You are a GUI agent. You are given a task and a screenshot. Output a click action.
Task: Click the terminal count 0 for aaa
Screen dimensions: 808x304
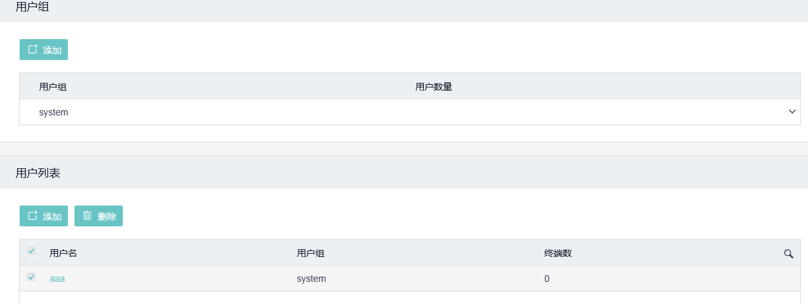coord(547,279)
